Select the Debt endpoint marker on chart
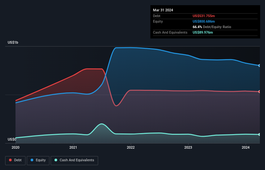The height and width of the screenshot is (170, 265). 260,92
